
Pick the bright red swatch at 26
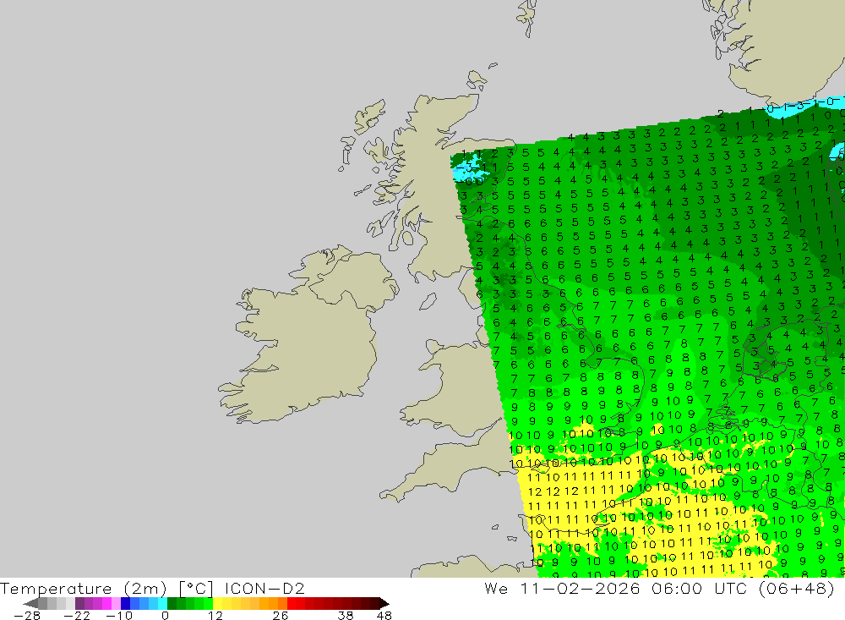point(292,604)
